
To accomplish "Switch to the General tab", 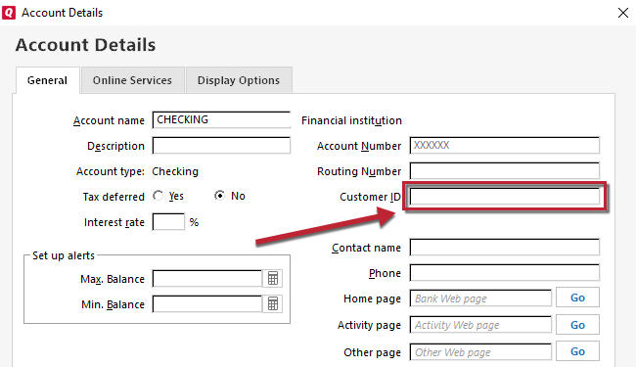I will [48, 80].
